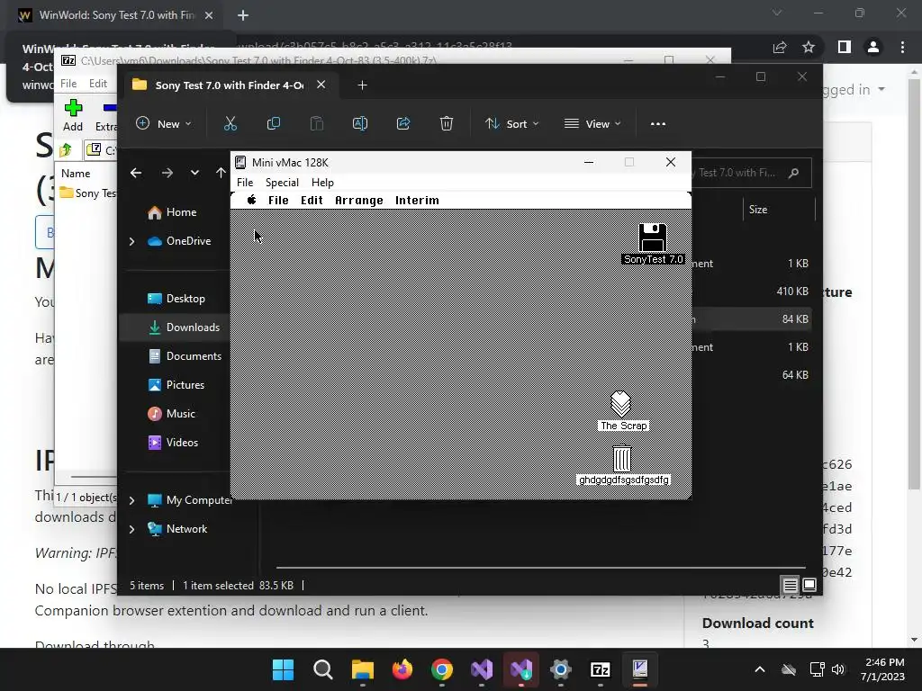The height and width of the screenshot is (691, 922).
Task: Open recent locations chevron in Explorer
Action: pyautogui.click(x=194, y=173)
